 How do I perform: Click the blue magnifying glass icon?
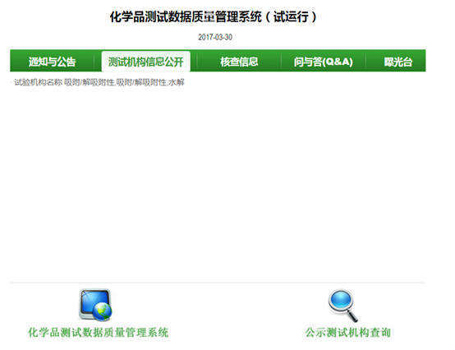point(342,306)
